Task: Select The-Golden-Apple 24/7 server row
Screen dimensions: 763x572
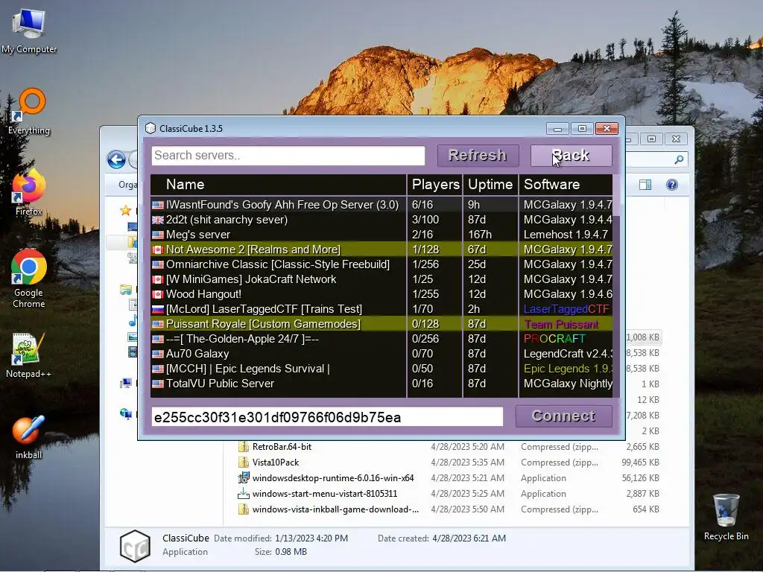Action: [381, 339]
